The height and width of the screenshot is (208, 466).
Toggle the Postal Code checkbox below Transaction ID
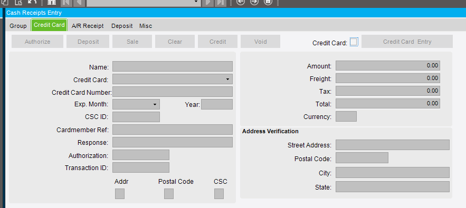169,194
